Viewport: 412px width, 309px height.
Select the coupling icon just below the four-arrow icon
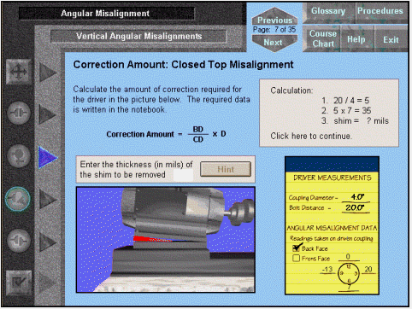click(x=19, y=113)
